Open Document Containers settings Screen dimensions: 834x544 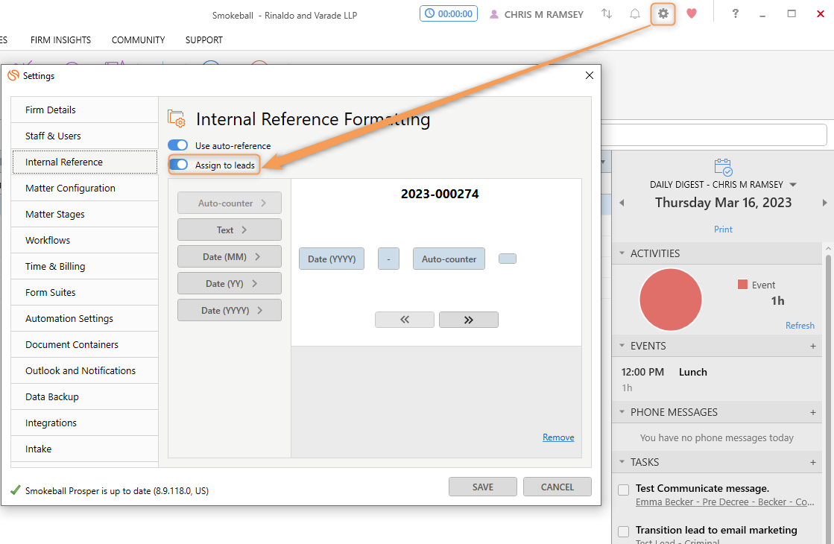[84, 344]
